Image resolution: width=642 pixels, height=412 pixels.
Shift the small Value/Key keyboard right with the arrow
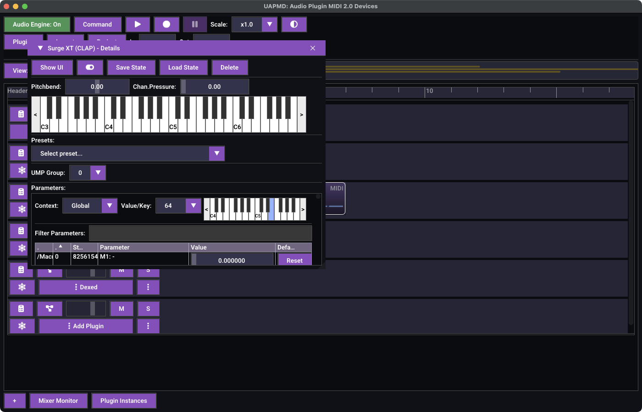(303, 209)
